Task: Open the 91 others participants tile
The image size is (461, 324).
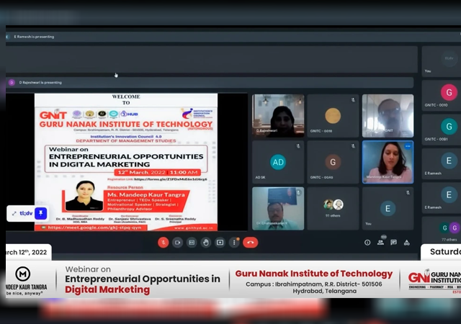Action: click(333, 209)
